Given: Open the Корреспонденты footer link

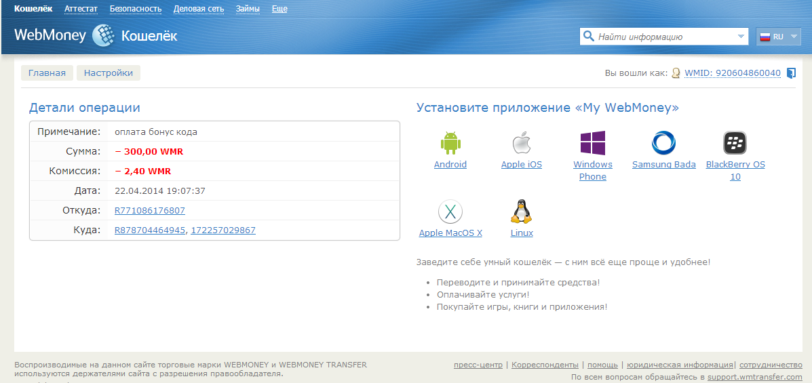Looking at the screenshot, I should click(x=545, y=365).
